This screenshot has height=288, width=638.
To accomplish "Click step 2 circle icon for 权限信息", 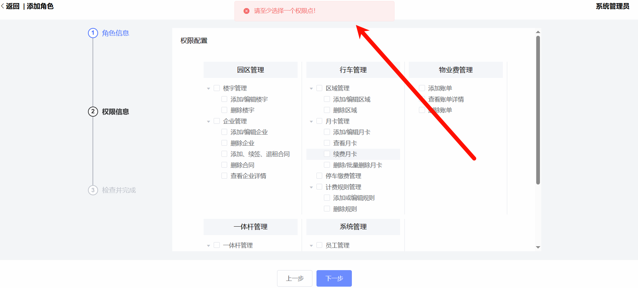I will [93, 112].
